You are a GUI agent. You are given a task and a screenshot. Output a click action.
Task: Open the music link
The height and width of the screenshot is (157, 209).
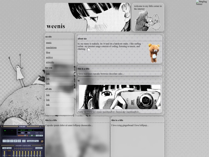point(49,43)
